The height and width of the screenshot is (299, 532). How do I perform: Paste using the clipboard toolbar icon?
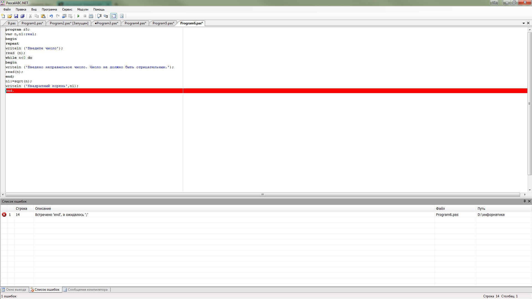43,16
